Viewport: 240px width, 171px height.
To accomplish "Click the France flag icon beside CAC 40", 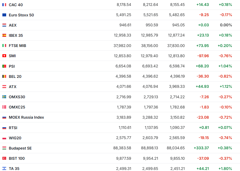I will click(x=4, y=5).
